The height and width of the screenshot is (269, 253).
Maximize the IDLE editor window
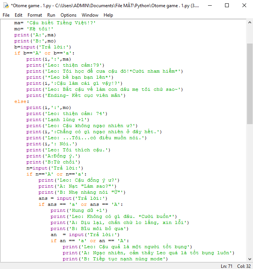tap(227, 6)
